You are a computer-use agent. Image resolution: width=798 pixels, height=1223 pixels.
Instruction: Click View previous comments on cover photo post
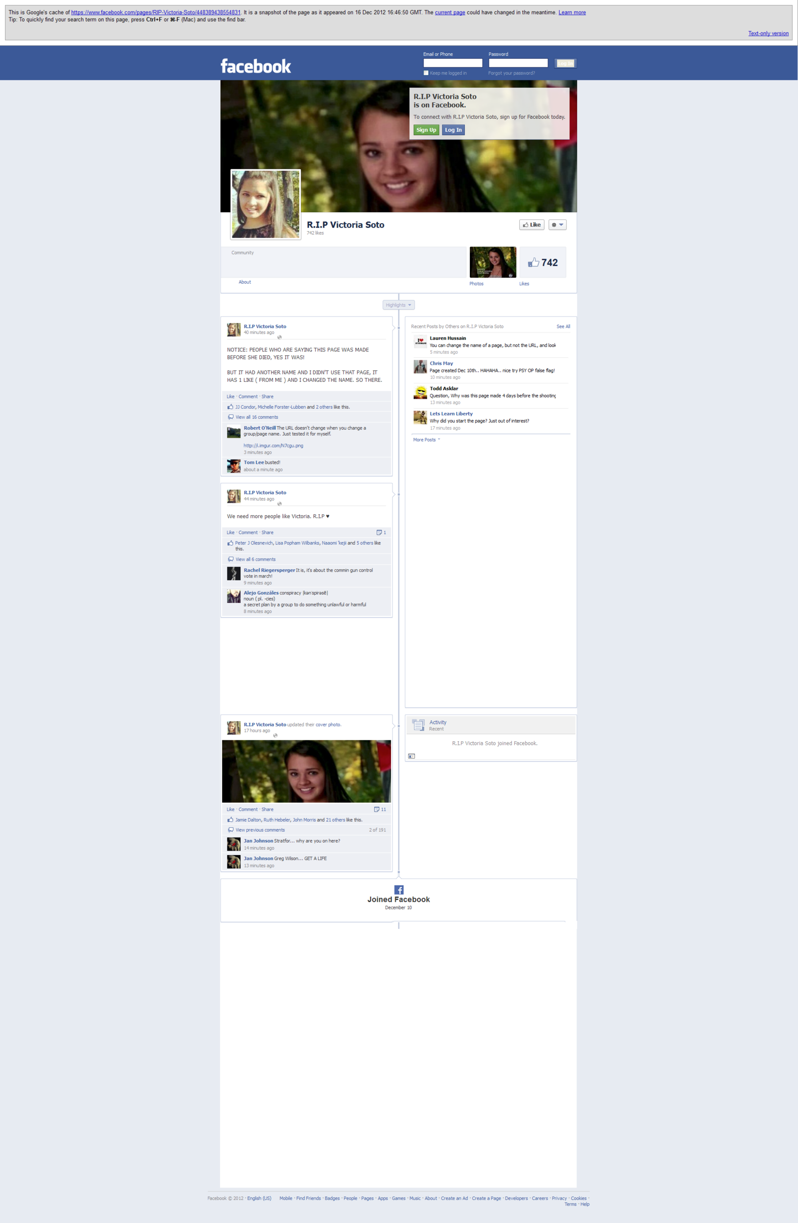tap(260, 830)
